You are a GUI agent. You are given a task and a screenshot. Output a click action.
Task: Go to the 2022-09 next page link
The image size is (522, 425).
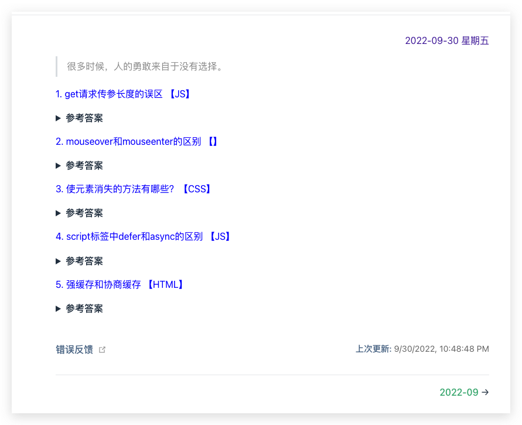point(459,393)
